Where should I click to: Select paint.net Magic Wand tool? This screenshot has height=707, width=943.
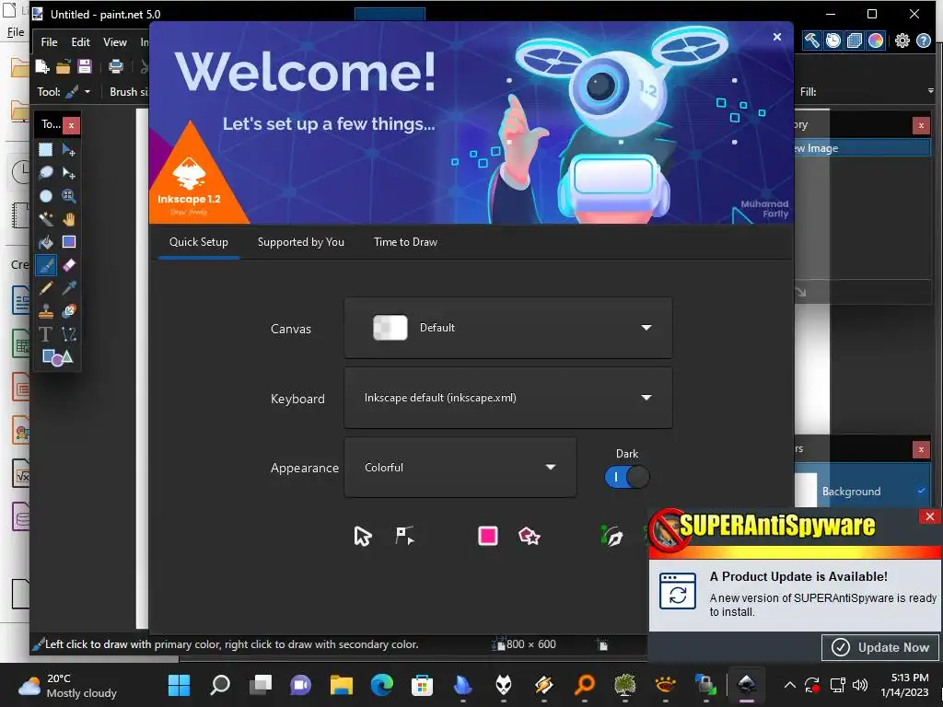tap(46, 219)
